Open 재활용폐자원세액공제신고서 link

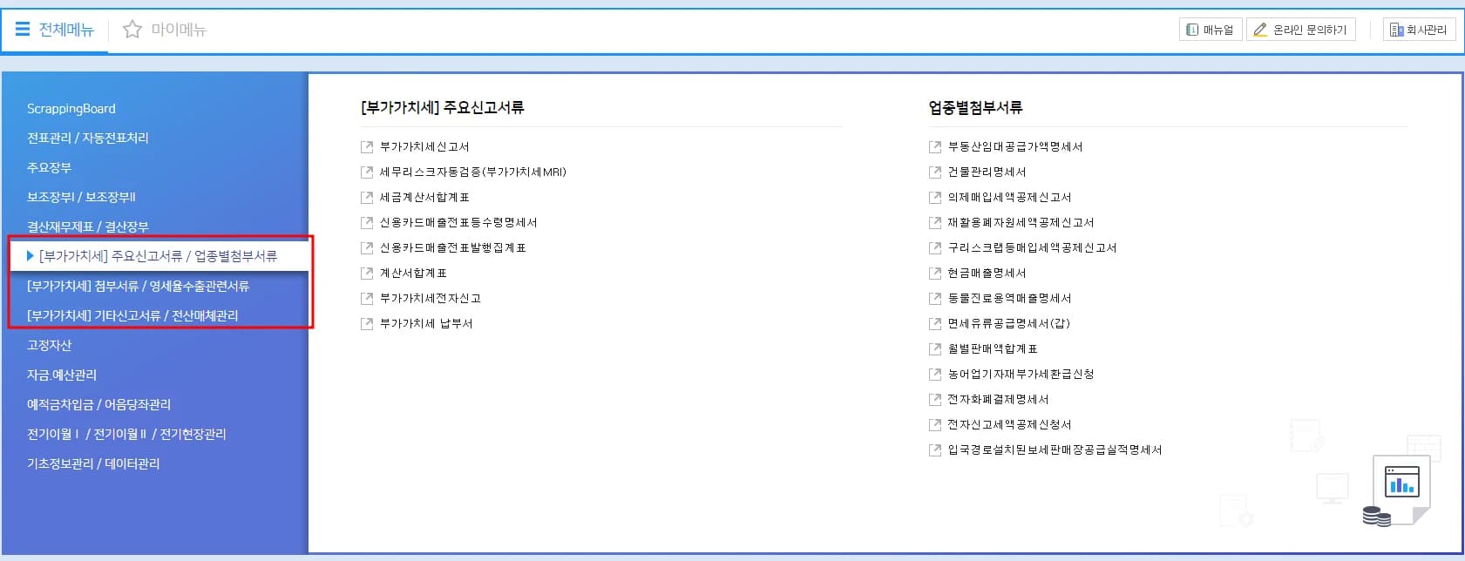(1021, 223)
